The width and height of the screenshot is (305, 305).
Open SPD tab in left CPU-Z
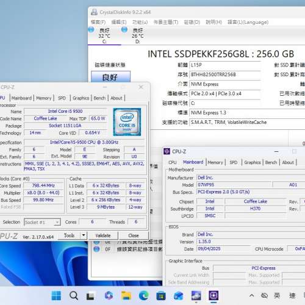point(62,98)
